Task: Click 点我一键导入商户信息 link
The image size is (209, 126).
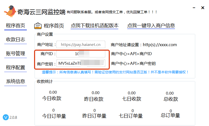Action: tap(151, 25)
